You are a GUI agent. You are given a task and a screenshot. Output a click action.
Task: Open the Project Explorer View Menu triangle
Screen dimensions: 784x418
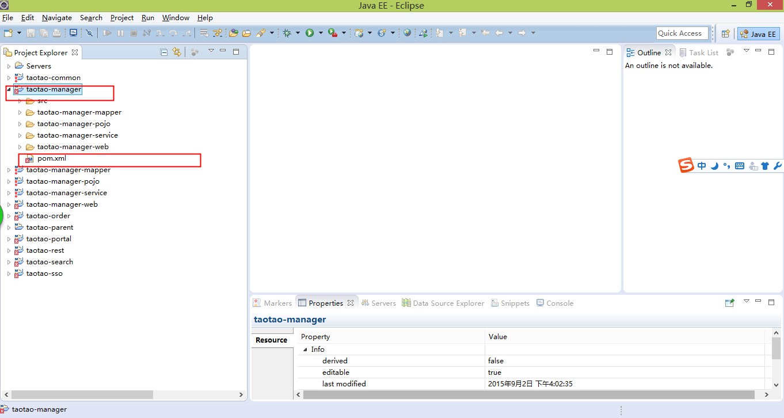tap(211, 51)
